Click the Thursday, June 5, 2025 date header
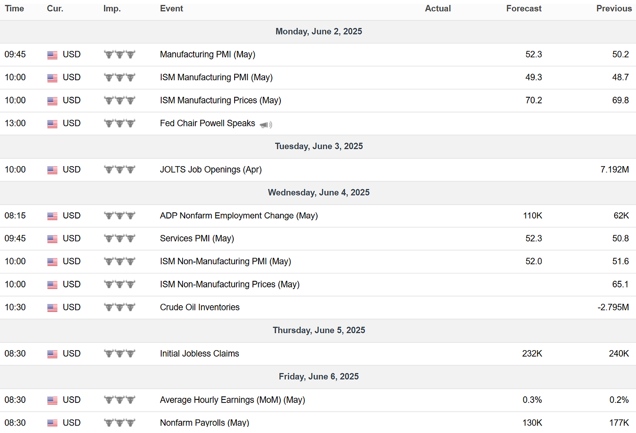The width and height of the screenshot is (636, 433). click(319, 331)
